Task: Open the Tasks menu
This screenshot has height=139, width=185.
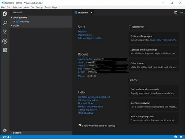Action: coord(47,7)
